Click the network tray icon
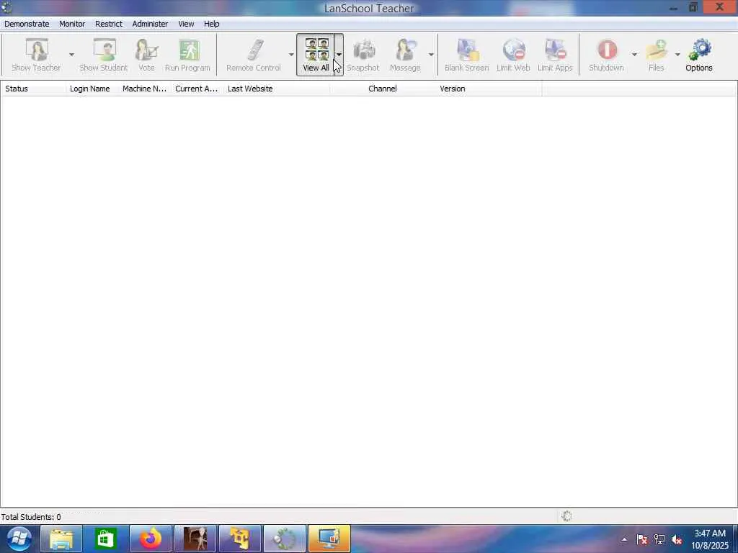Image resolution: width=738 pixels, height=553 pixels. (659, 540)
